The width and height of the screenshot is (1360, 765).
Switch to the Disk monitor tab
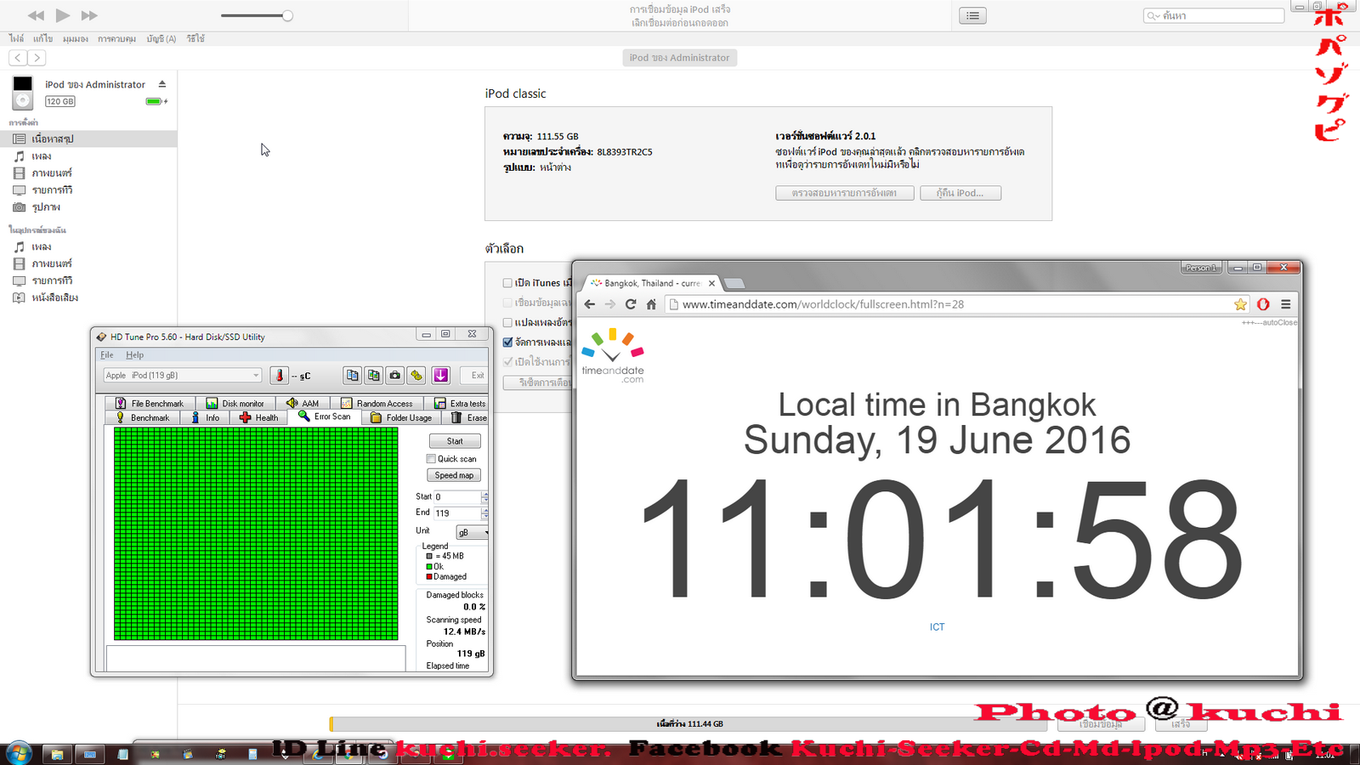(x=235, y=404)
